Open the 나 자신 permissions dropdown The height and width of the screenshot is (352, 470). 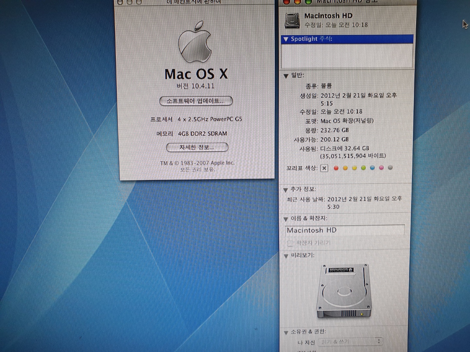pyautogui.click(x=350, y=342)
